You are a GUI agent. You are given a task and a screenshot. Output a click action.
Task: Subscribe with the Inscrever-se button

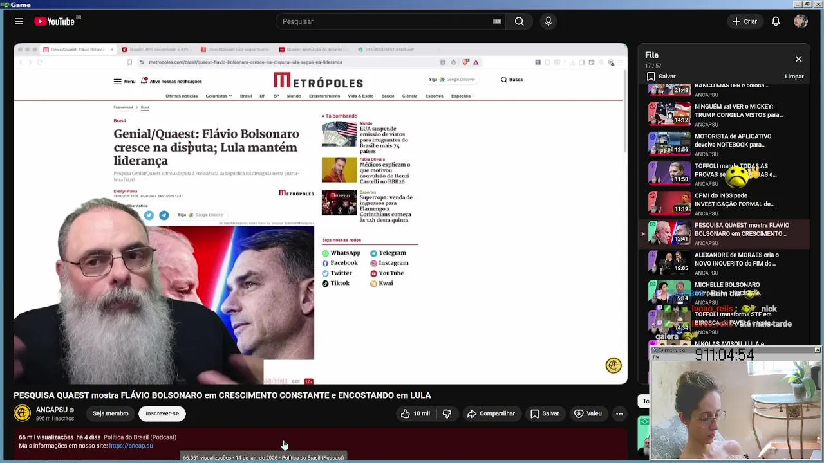pos(162,413)
